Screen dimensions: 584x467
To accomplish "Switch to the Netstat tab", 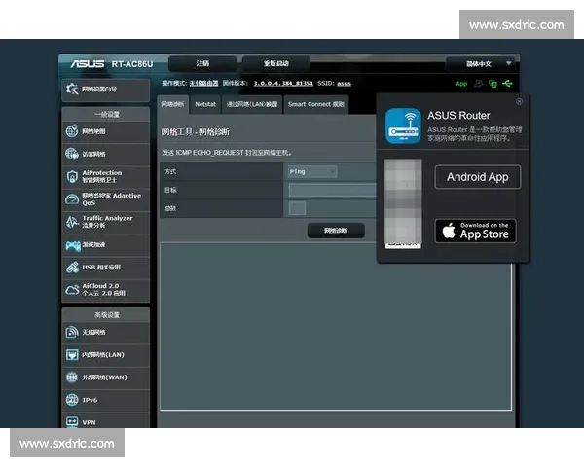I will (205, 103).
